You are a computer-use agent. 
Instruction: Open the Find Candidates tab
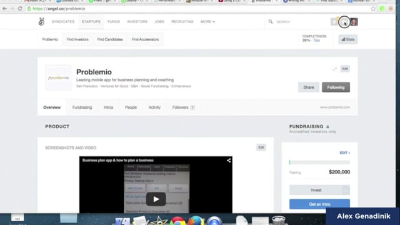pos(110,39)
